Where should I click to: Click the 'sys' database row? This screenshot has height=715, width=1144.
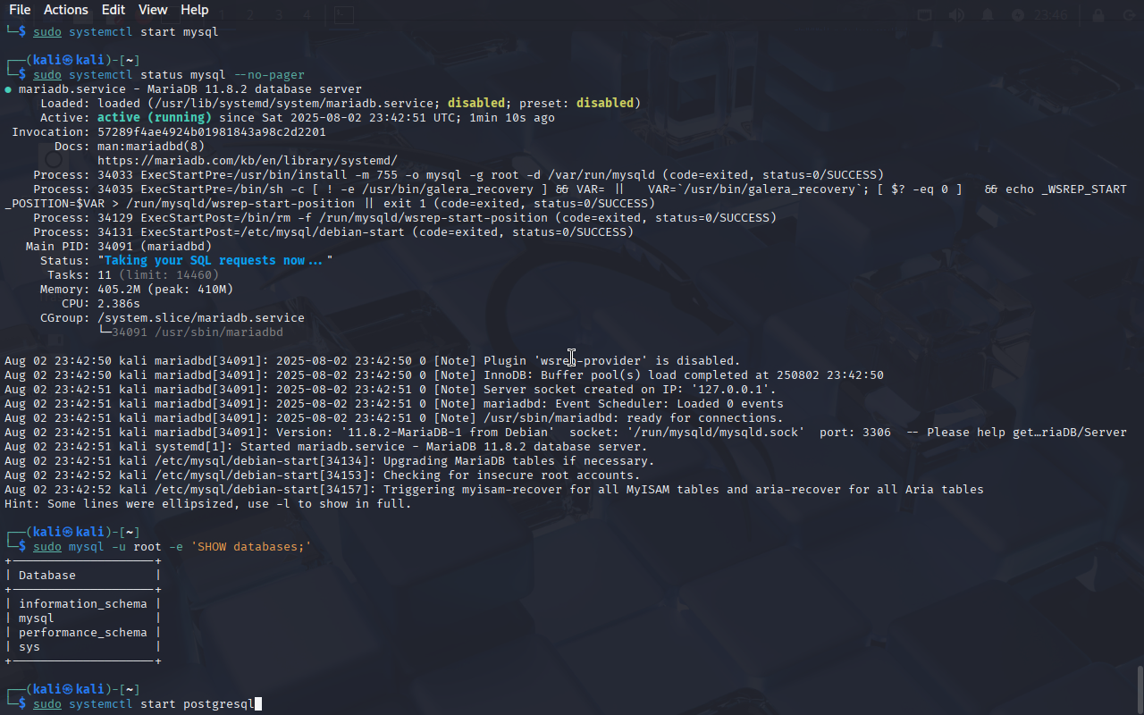(x=29, y=647)
